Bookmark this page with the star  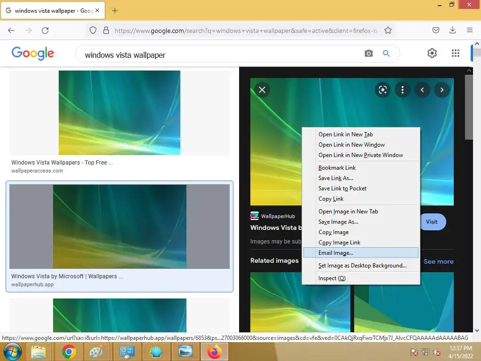pos(388,30)
